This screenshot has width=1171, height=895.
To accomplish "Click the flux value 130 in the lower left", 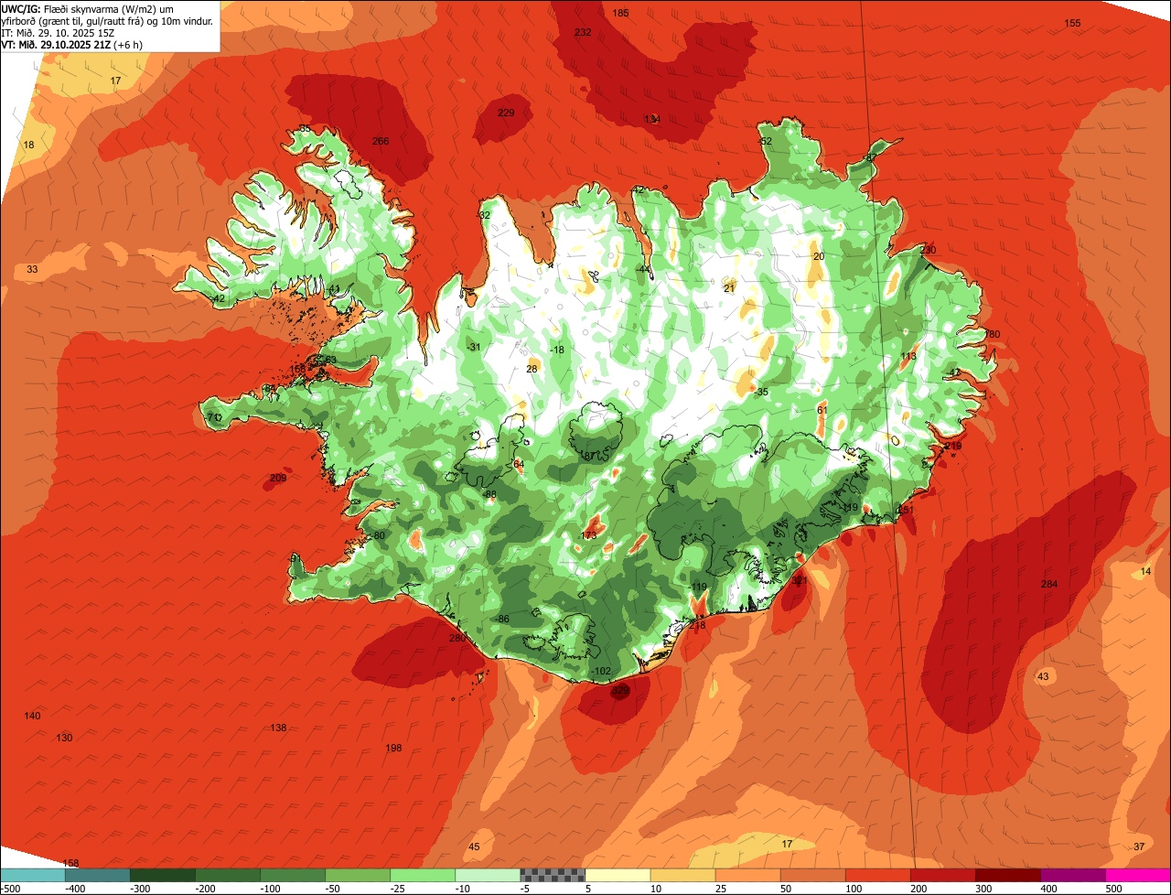I will pos(64,738).
